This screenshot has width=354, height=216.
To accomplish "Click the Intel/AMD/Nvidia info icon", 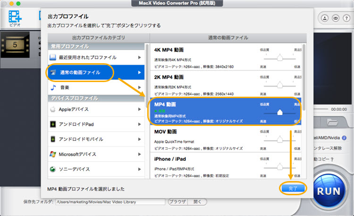I will 344,138.
